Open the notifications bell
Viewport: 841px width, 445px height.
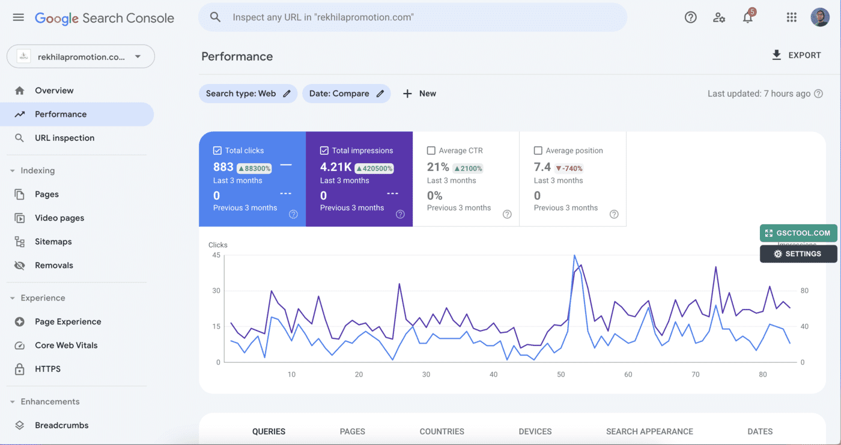748,17
